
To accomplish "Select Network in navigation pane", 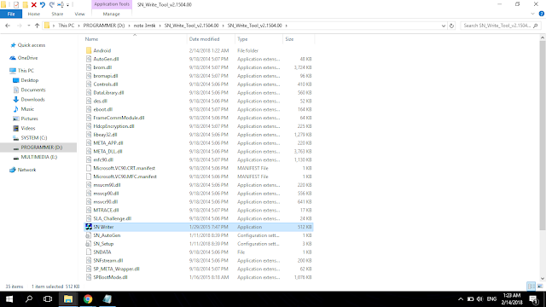I will point(26,170).
